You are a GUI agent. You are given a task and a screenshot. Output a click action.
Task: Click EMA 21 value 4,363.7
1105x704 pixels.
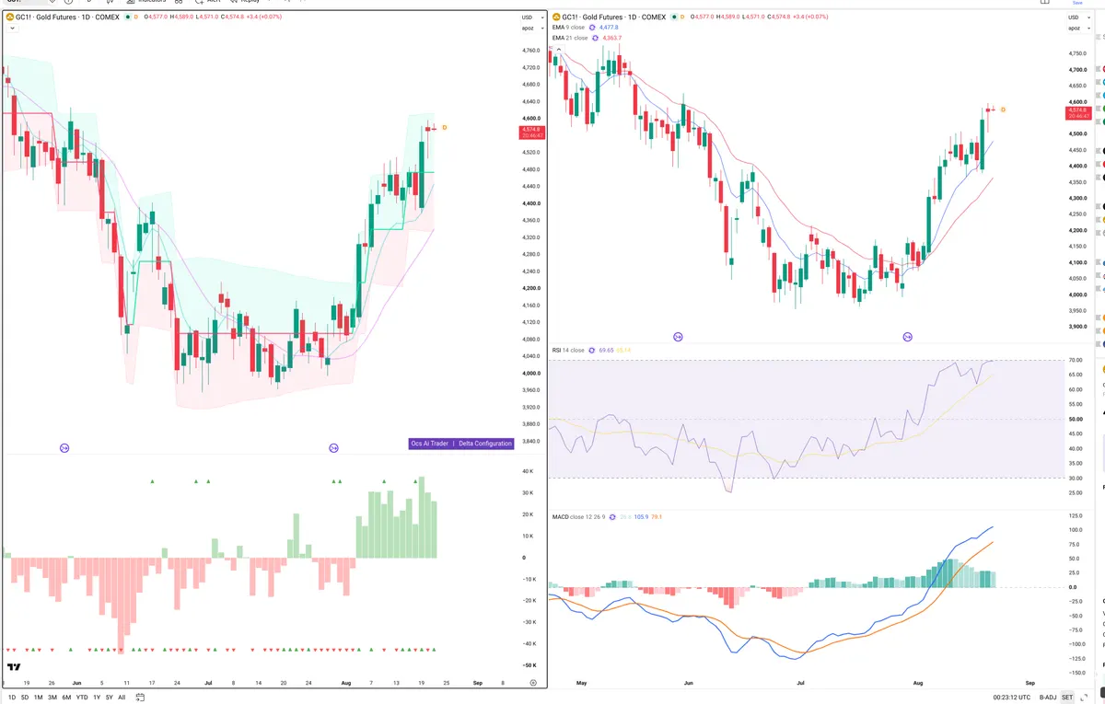pos(612,38)
